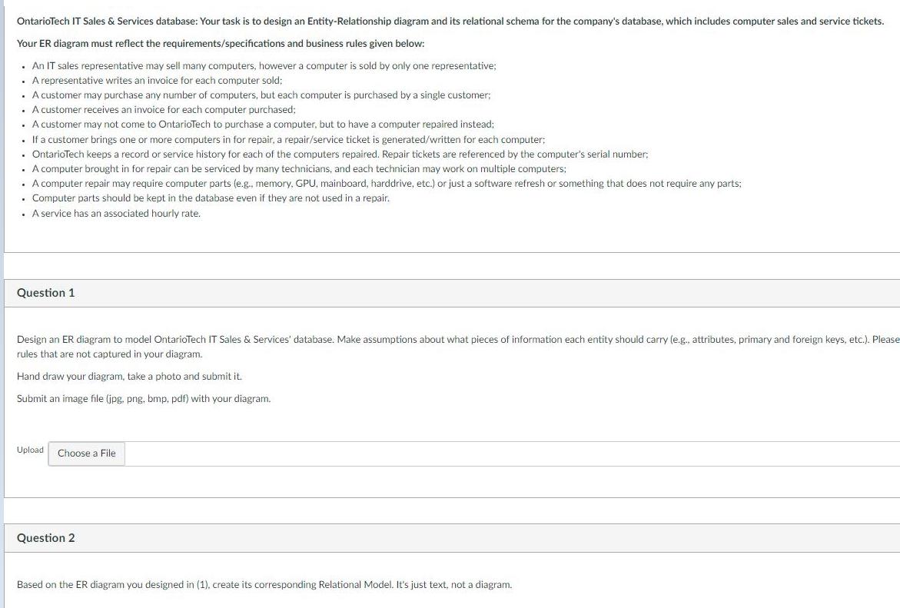This screenshot has width=900, height=608.
Task: Select the Question 1 section header
Action: click(x=45, y=292)
